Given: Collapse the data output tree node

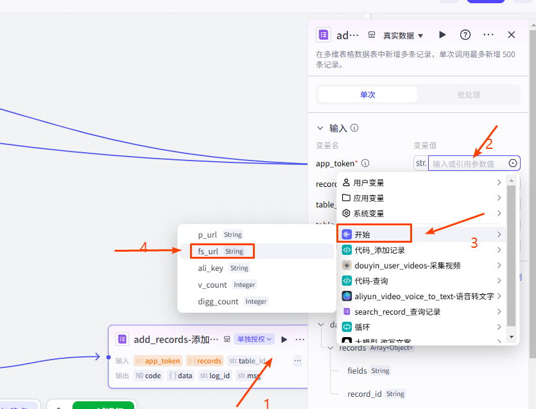Looking at the screenshot, I should tap(321, 324).
